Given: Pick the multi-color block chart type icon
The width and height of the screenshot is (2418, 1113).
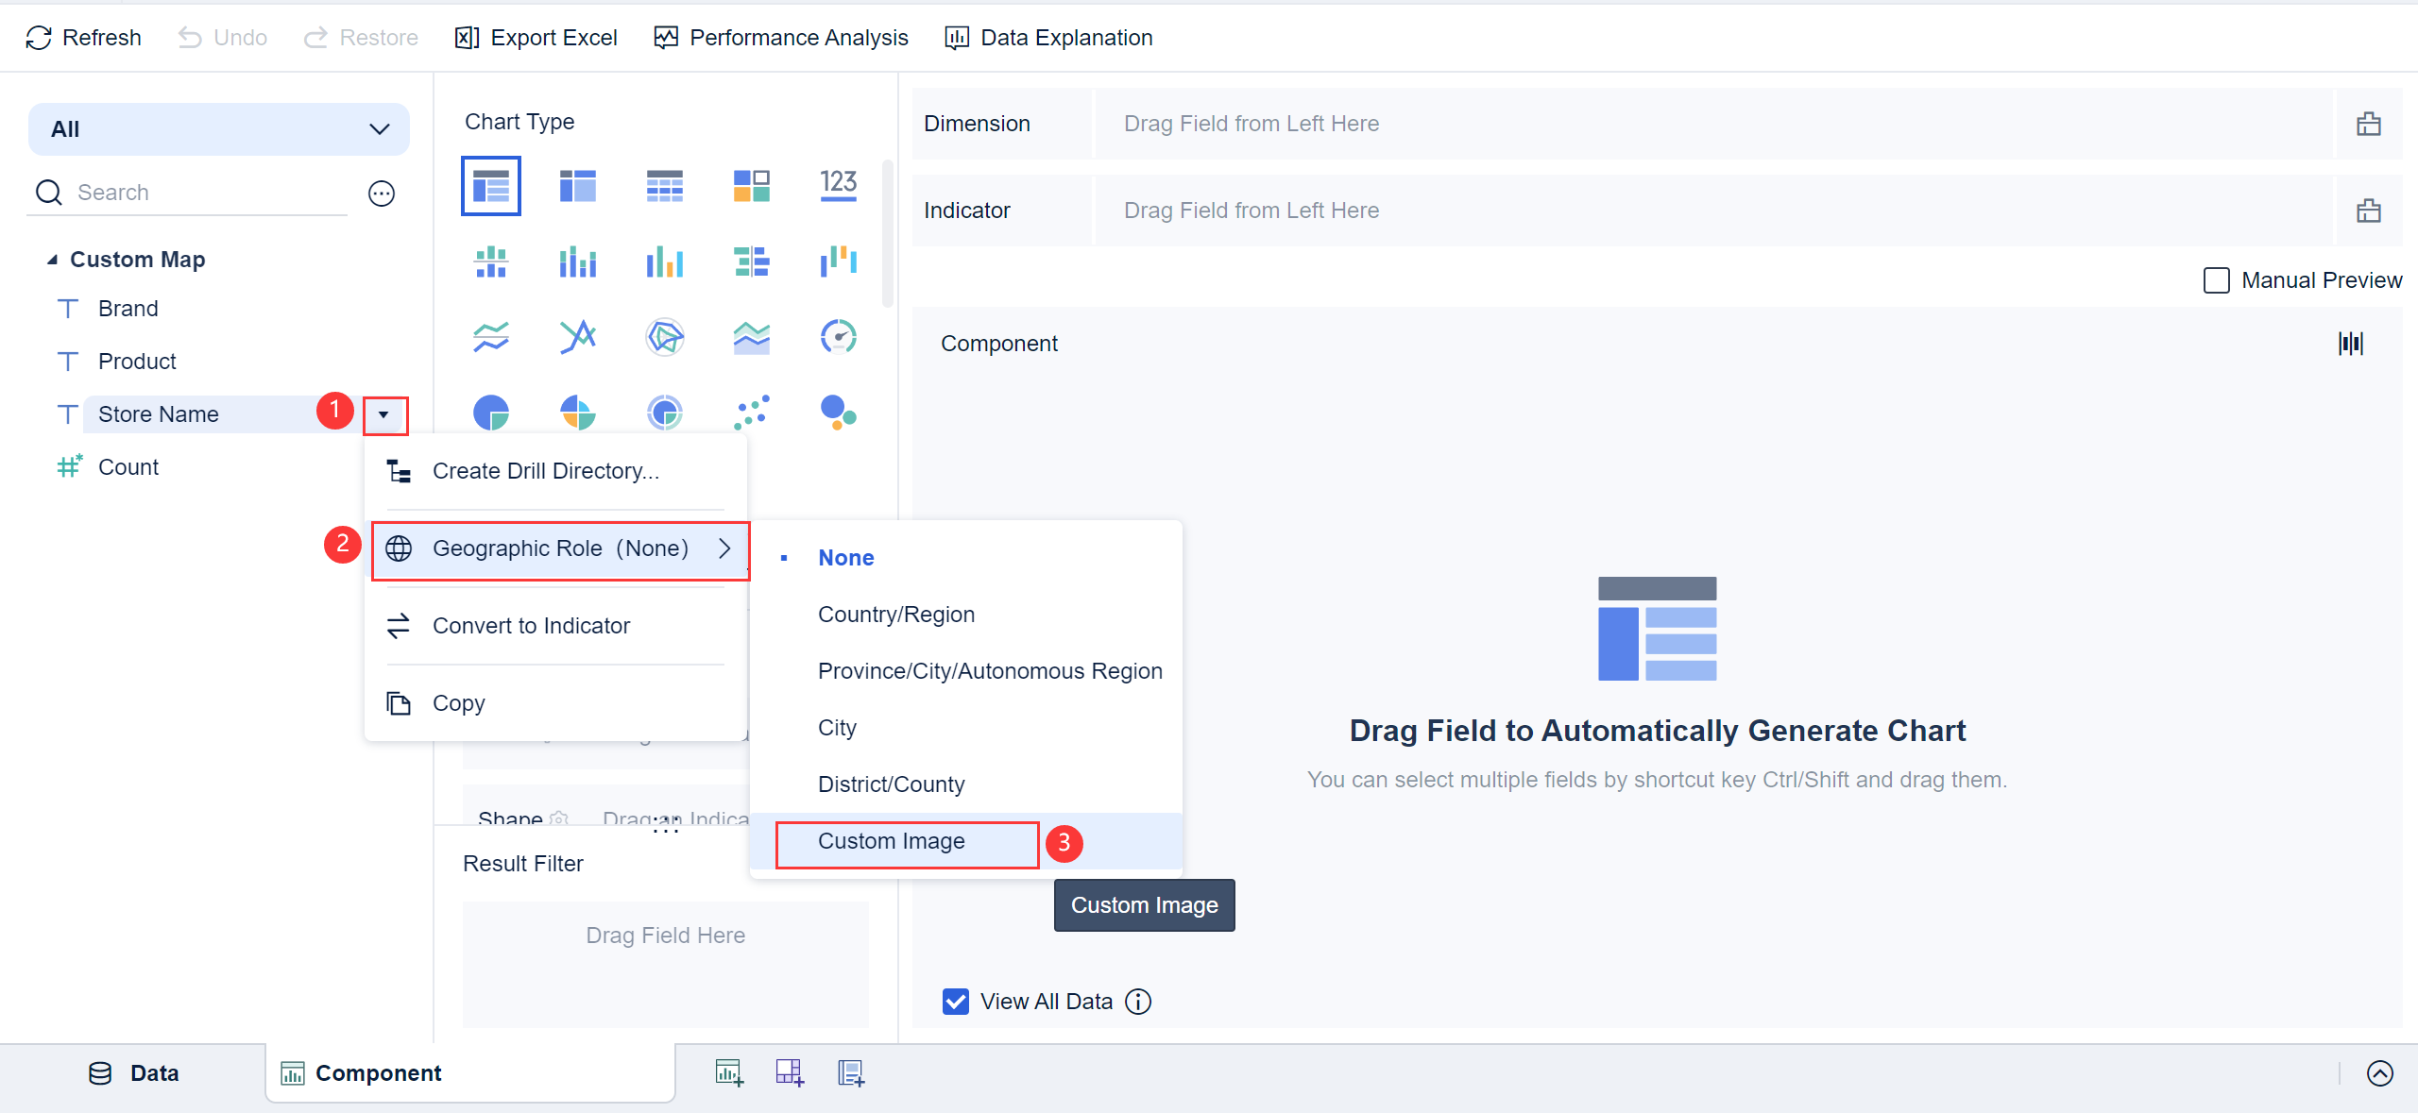Looking at the screenshot, I should point(752,186).
